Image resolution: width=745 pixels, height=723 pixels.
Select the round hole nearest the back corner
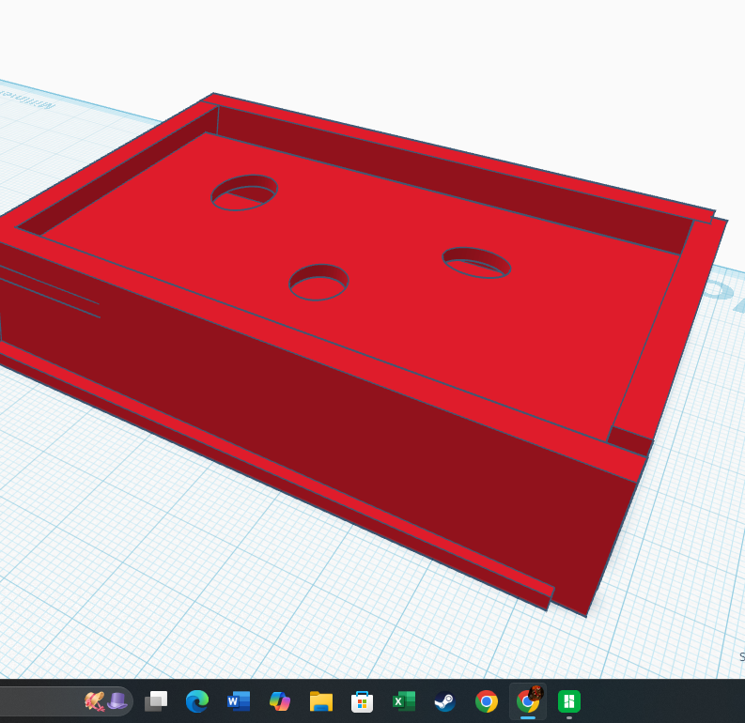tap(244, 192)
